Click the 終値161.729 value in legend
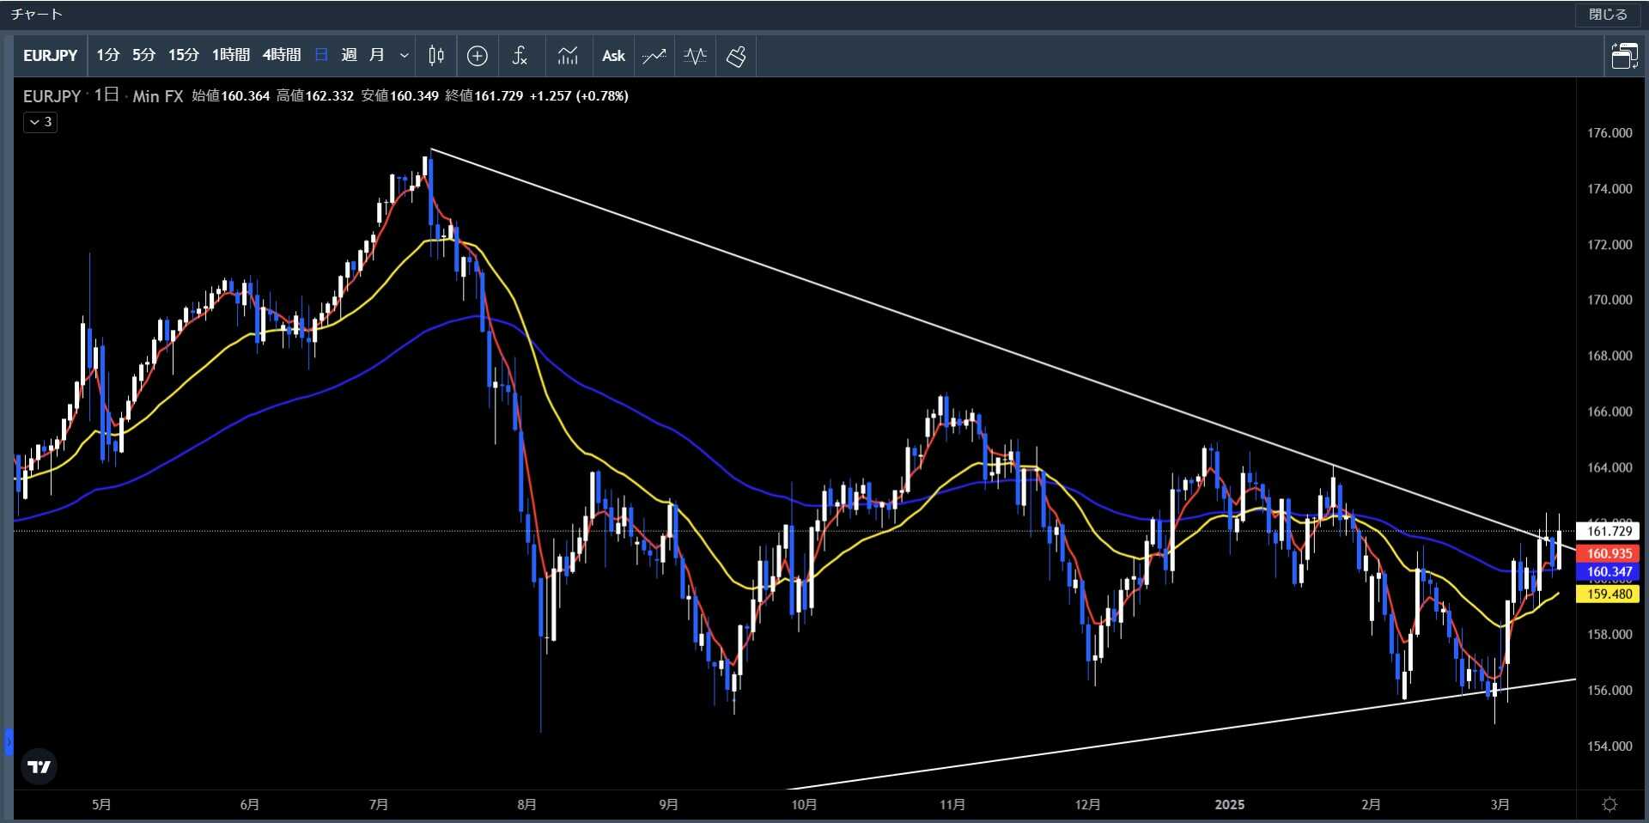The image size is (1649, 823). 484,96
